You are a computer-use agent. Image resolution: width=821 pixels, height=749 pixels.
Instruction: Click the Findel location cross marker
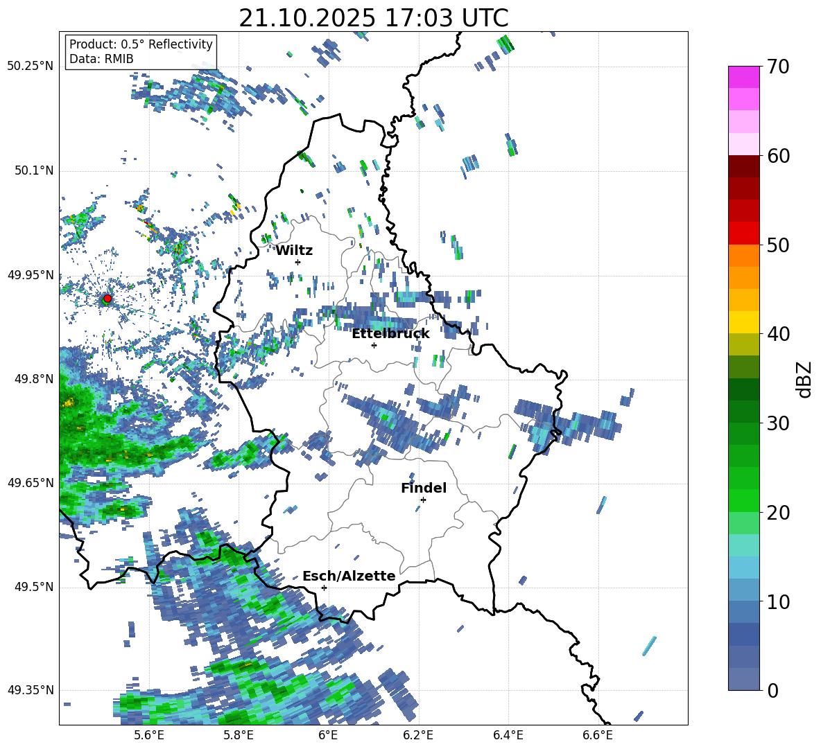click(423, 500)
